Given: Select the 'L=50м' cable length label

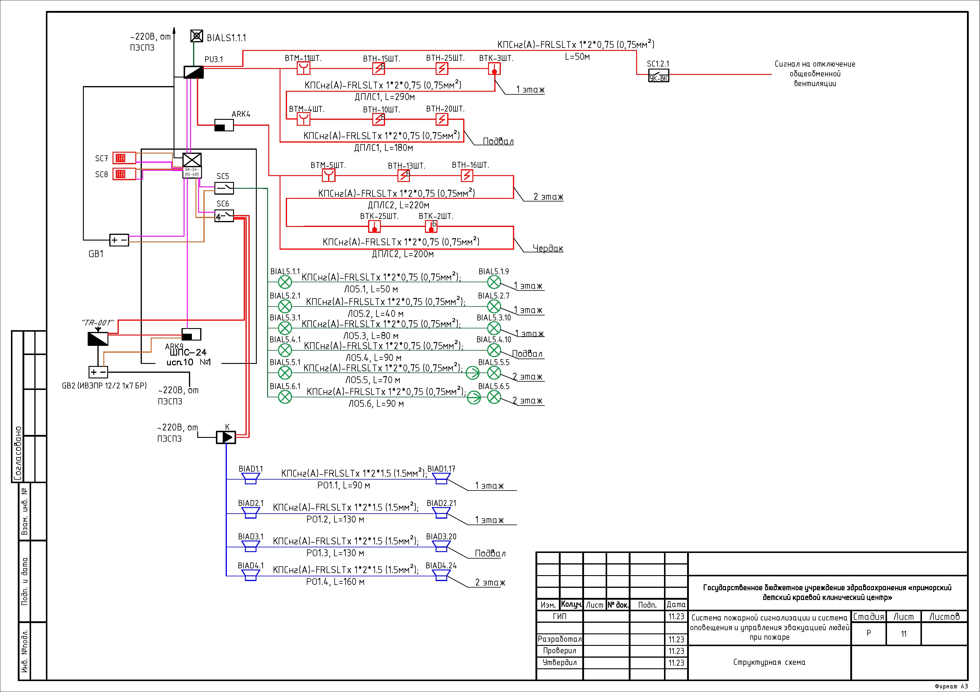Looking at the screenshot, I should [577, 57].
